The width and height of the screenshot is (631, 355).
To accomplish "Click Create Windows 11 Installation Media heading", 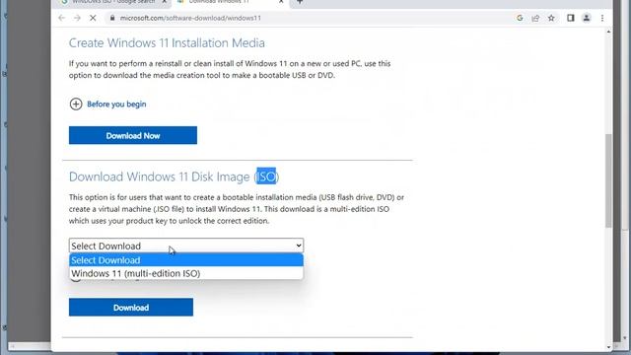I will click(x=167, y=42).
